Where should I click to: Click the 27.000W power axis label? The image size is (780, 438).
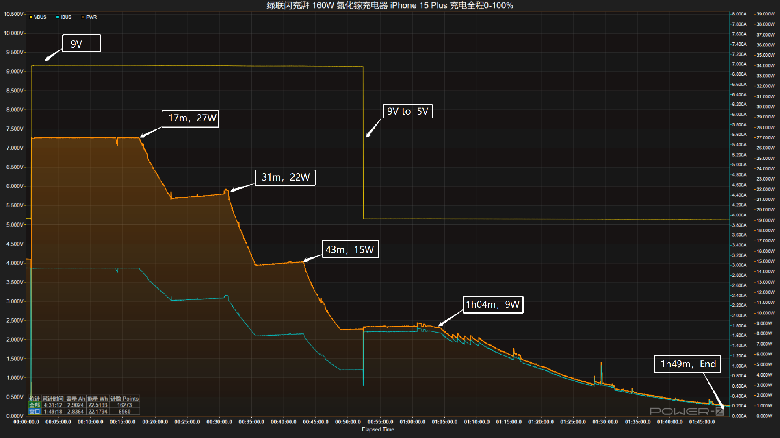765,137
